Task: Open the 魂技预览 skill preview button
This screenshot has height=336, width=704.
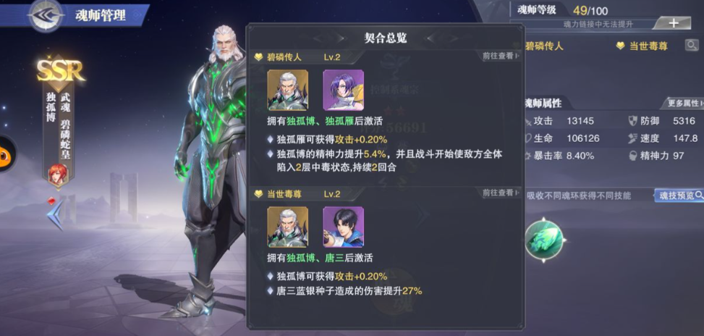Action: click(679, 196)
